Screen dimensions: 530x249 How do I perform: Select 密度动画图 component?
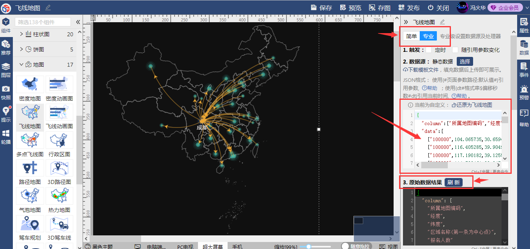(x=59, y=89)
